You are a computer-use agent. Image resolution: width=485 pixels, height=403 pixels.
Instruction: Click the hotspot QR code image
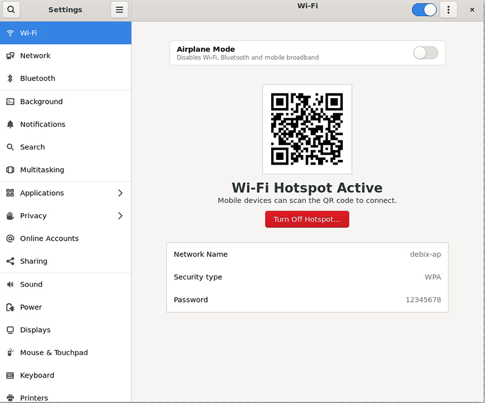[307, 129]
